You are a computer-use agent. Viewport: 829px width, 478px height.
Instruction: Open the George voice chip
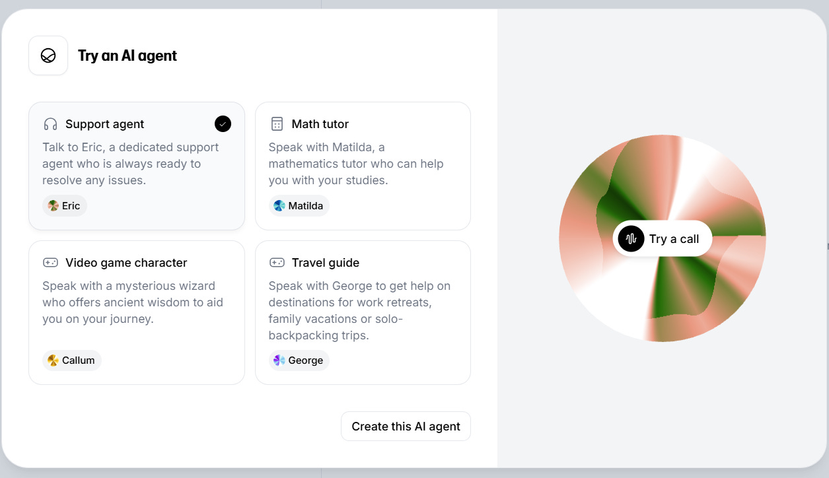pyautogui.click(x=299, y=360)
